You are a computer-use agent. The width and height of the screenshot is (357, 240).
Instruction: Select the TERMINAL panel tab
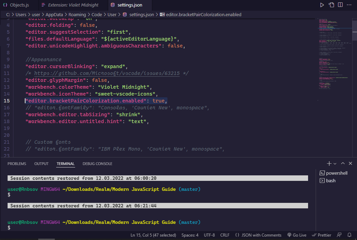tap(65, 164)
